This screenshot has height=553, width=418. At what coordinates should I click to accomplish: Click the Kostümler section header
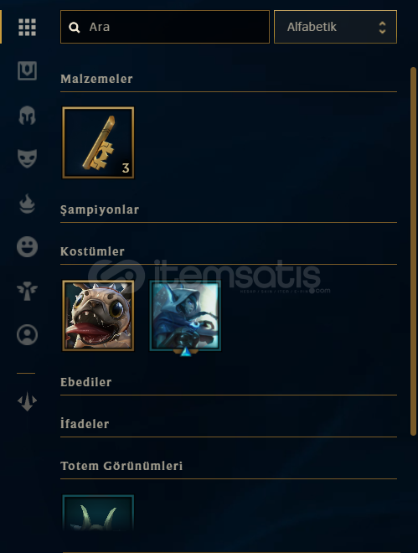coord(92,251)
